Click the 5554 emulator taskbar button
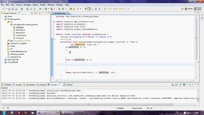 [72, 113]
